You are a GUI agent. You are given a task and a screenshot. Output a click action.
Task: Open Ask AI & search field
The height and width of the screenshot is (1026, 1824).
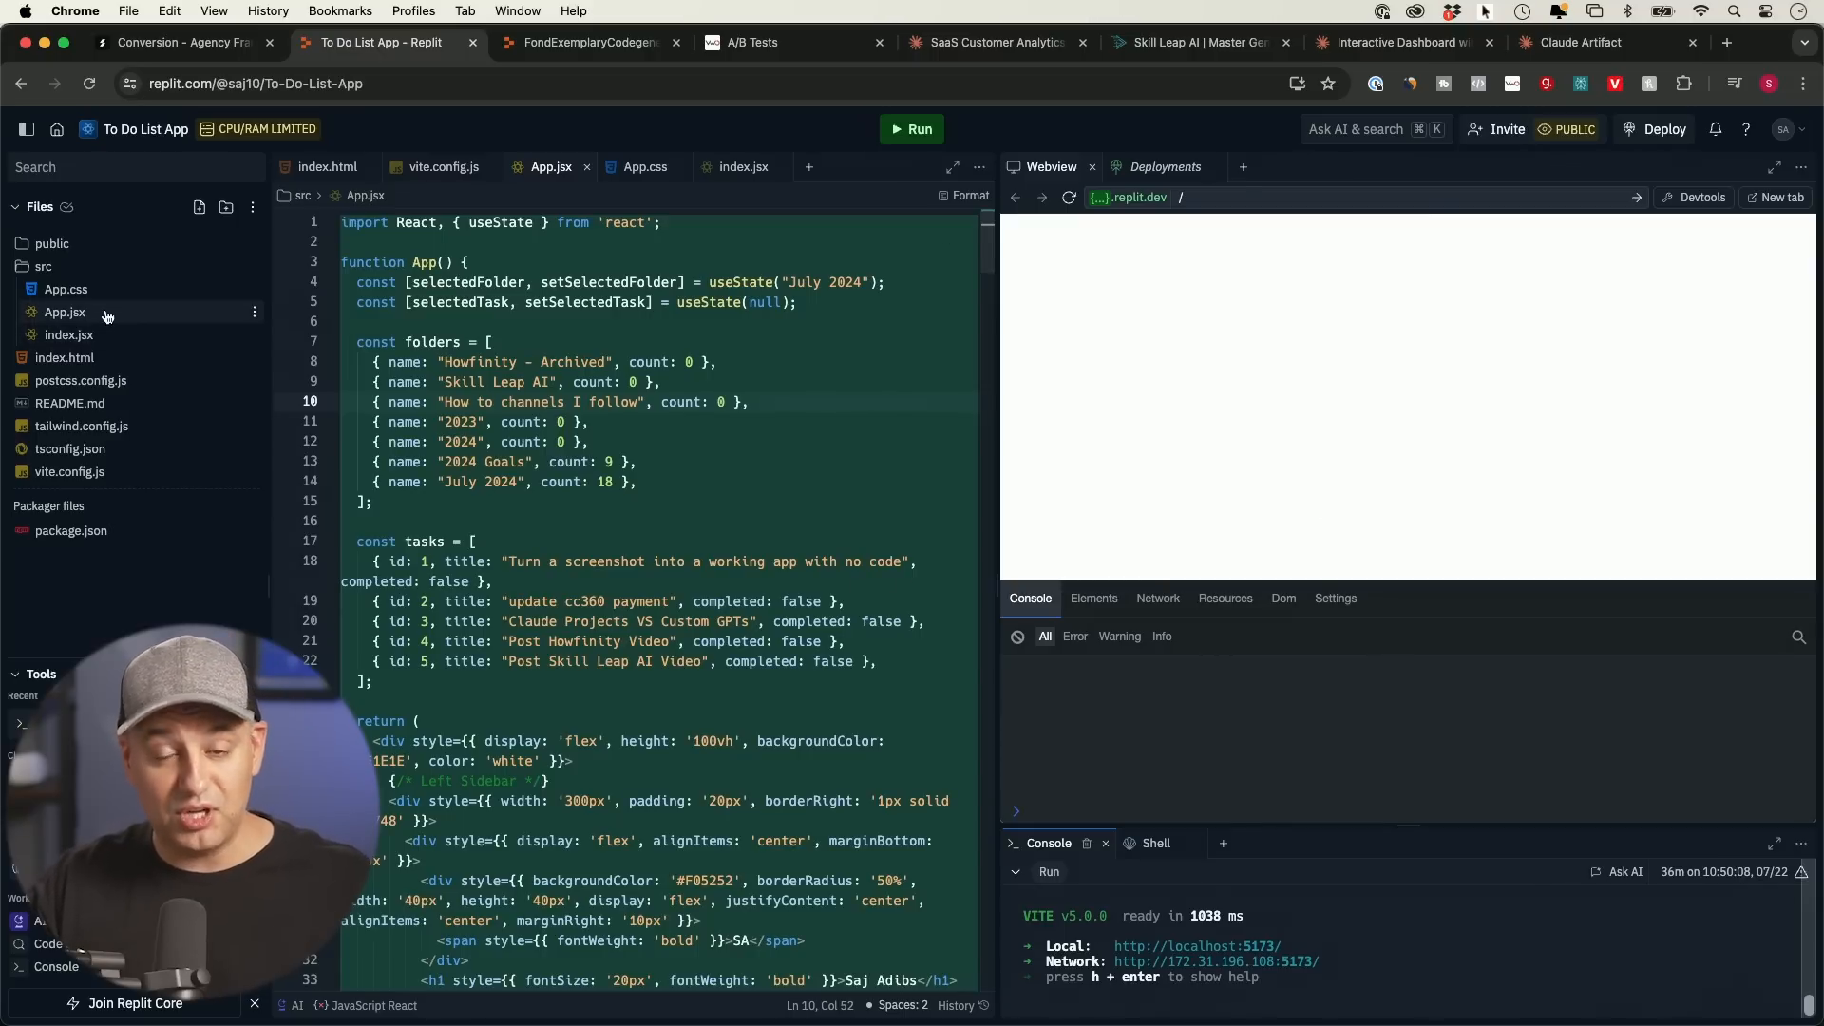click(1375, 129)
